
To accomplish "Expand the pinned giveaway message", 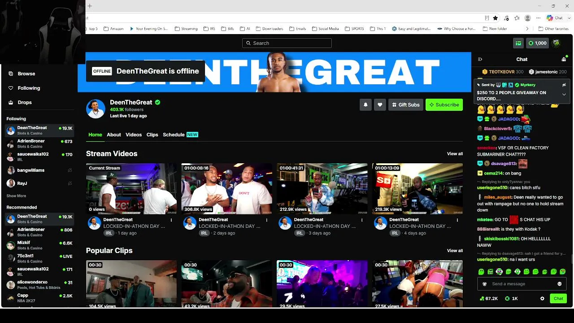I will 564,94.
